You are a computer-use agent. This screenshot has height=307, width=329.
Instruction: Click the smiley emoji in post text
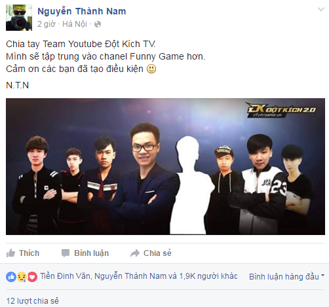pos(151,69)
